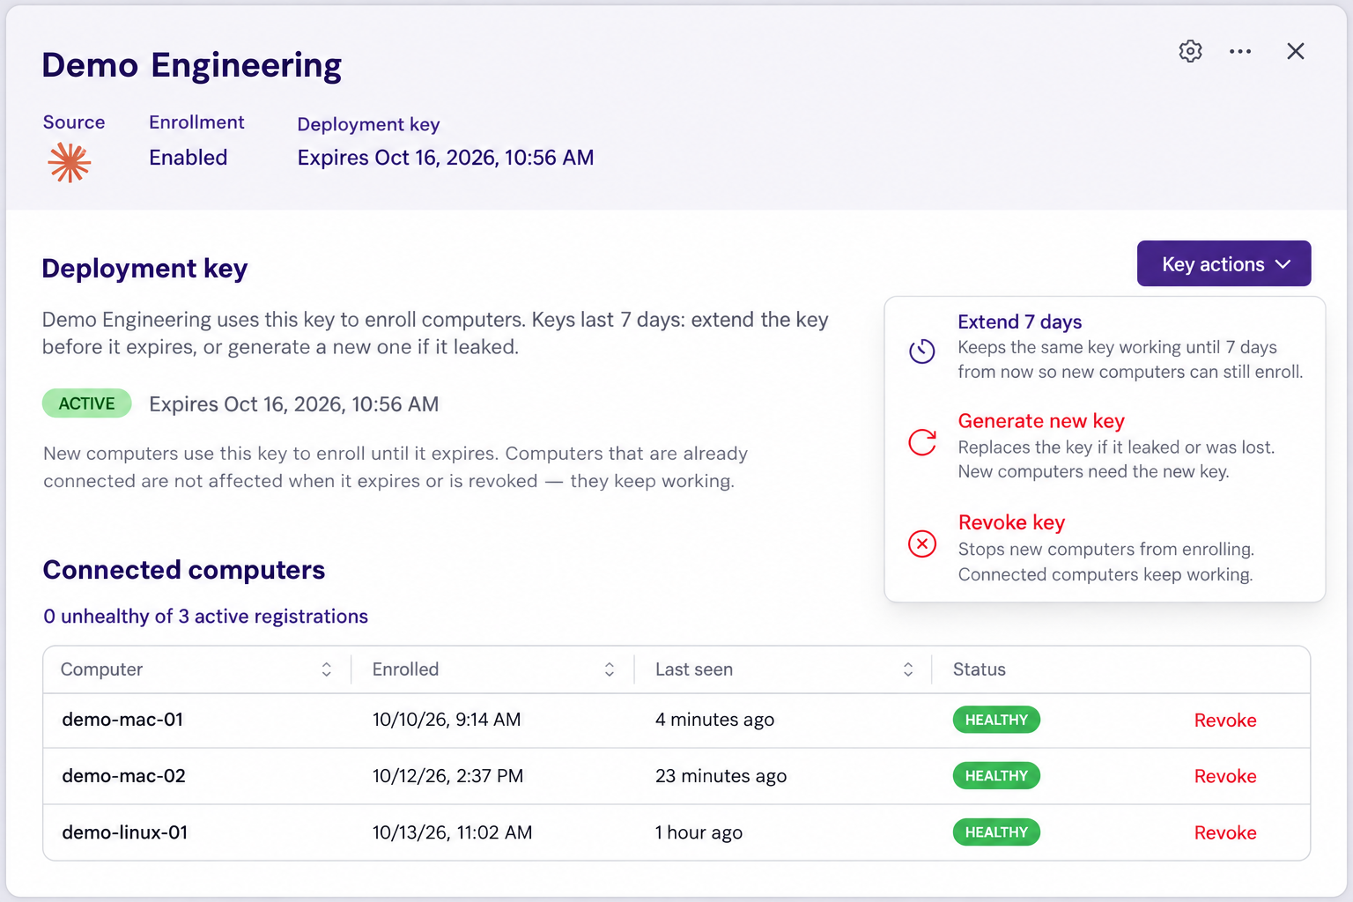Click the '23 minutes ago' last seen value

[x=721, y=776]
